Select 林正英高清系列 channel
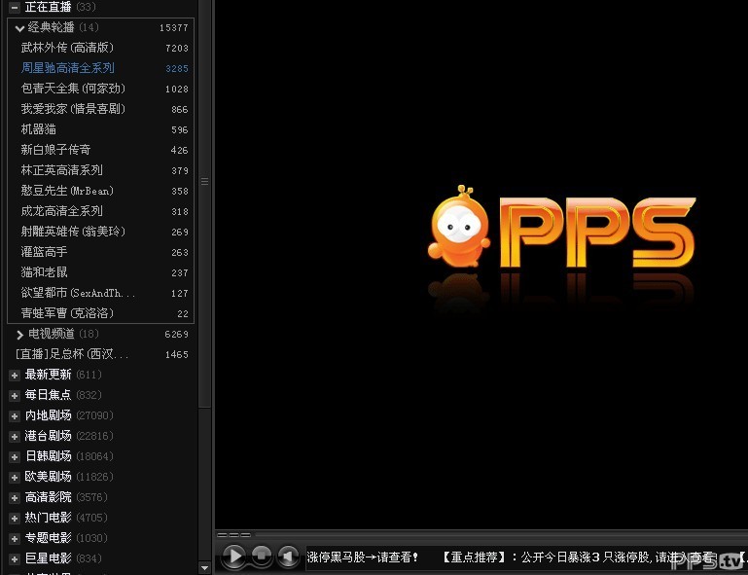The image size is (748, 575). coord(100,170)
